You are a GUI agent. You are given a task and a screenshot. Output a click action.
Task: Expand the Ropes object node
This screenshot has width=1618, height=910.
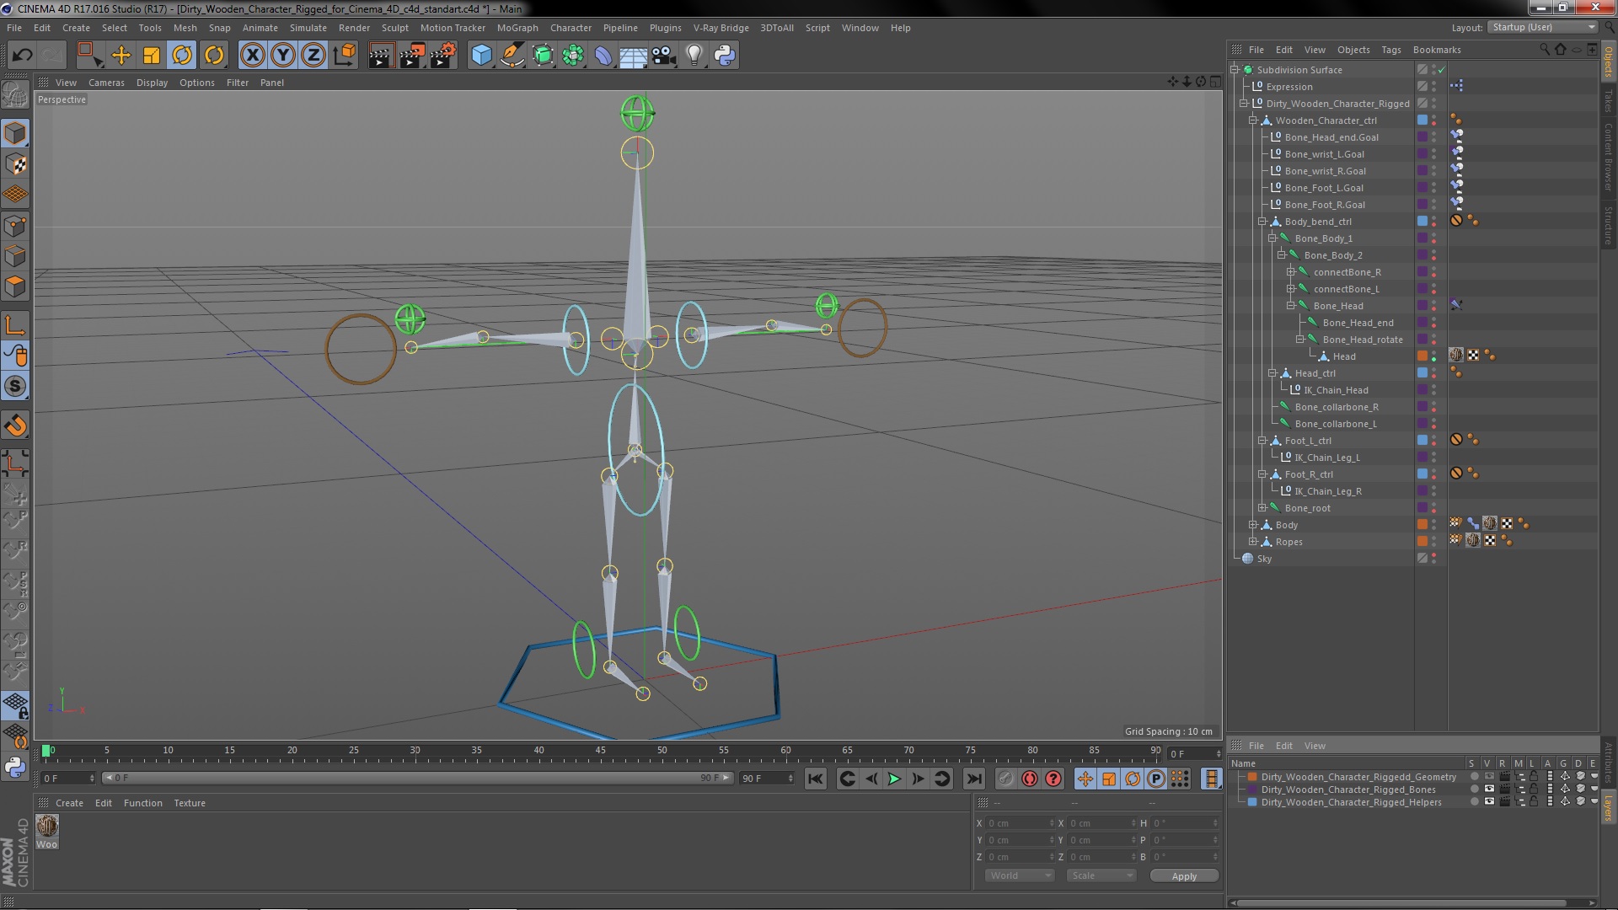[1253, 542]
